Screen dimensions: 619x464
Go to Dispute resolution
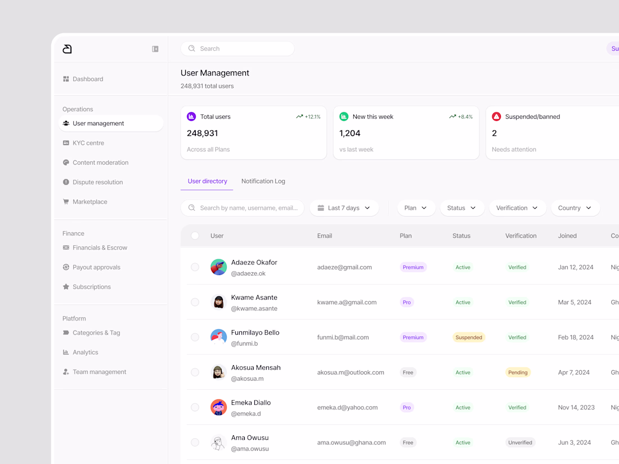coord(110,182)
